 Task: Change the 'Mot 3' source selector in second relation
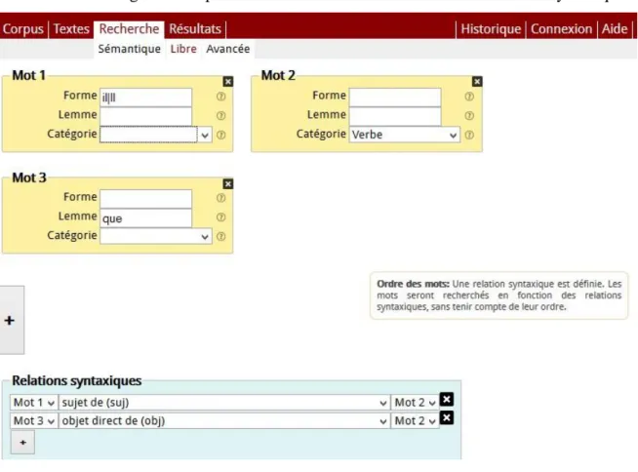34,420
